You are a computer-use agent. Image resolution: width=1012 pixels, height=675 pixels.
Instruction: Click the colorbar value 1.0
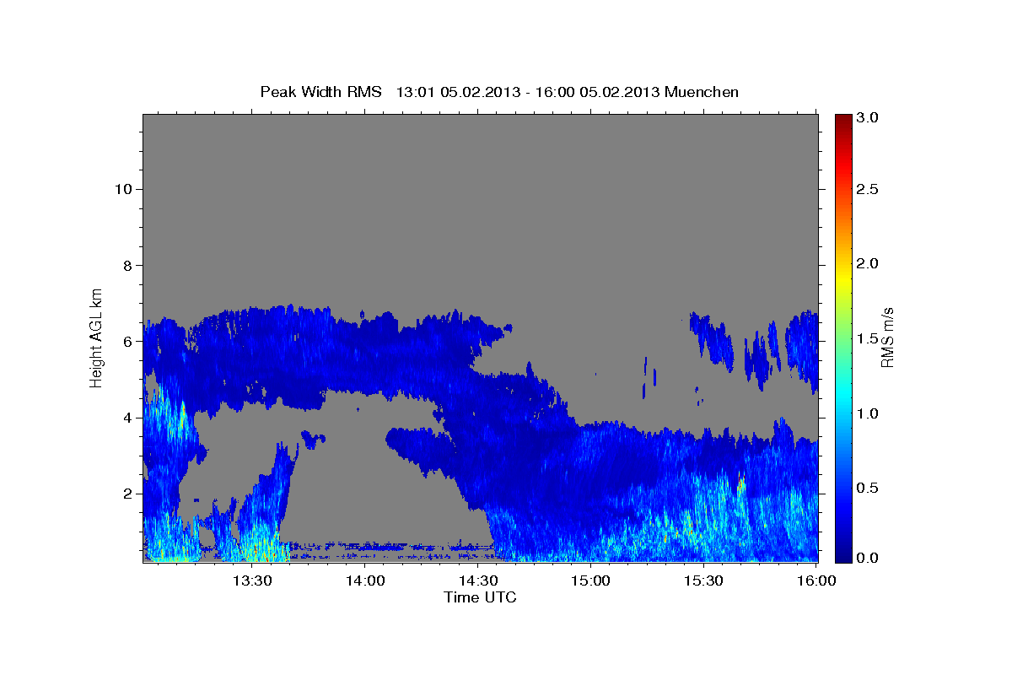(x=868, y=413)
